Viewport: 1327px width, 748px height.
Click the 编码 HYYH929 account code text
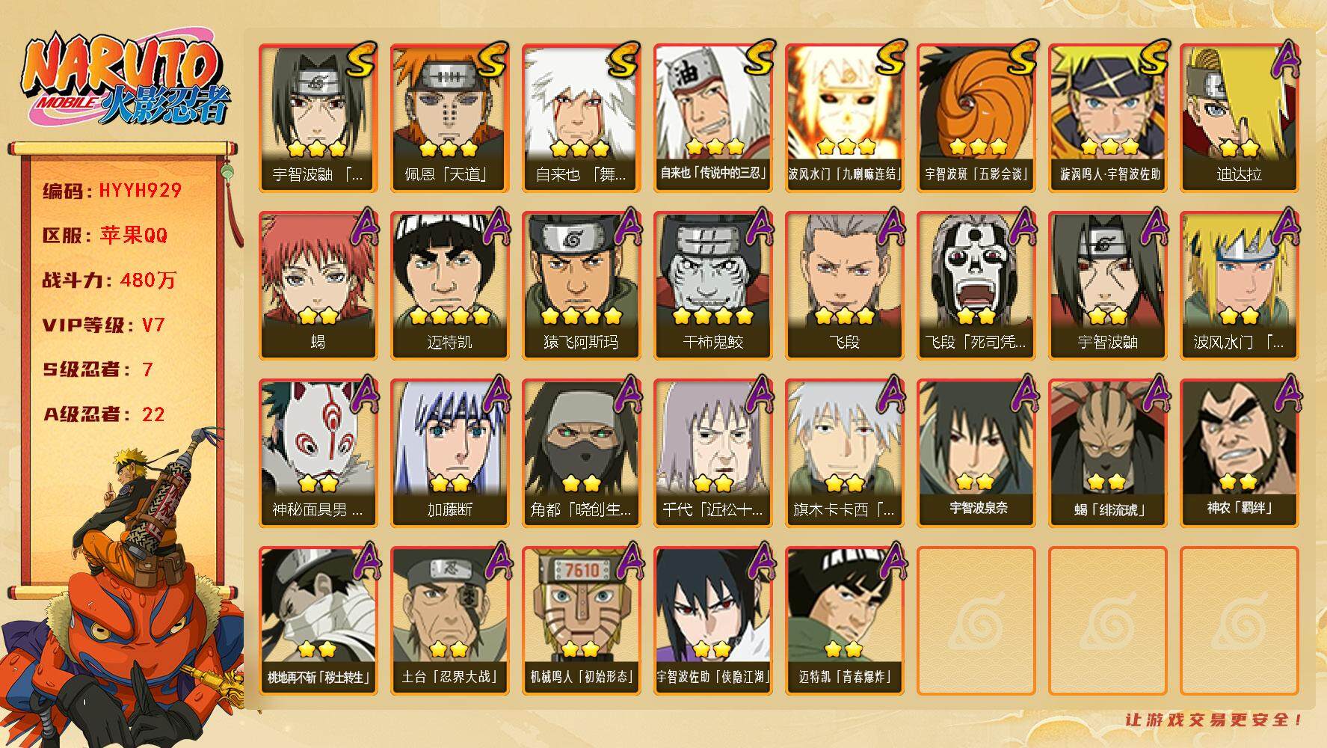pyautogui.click(x=112, y=191)
